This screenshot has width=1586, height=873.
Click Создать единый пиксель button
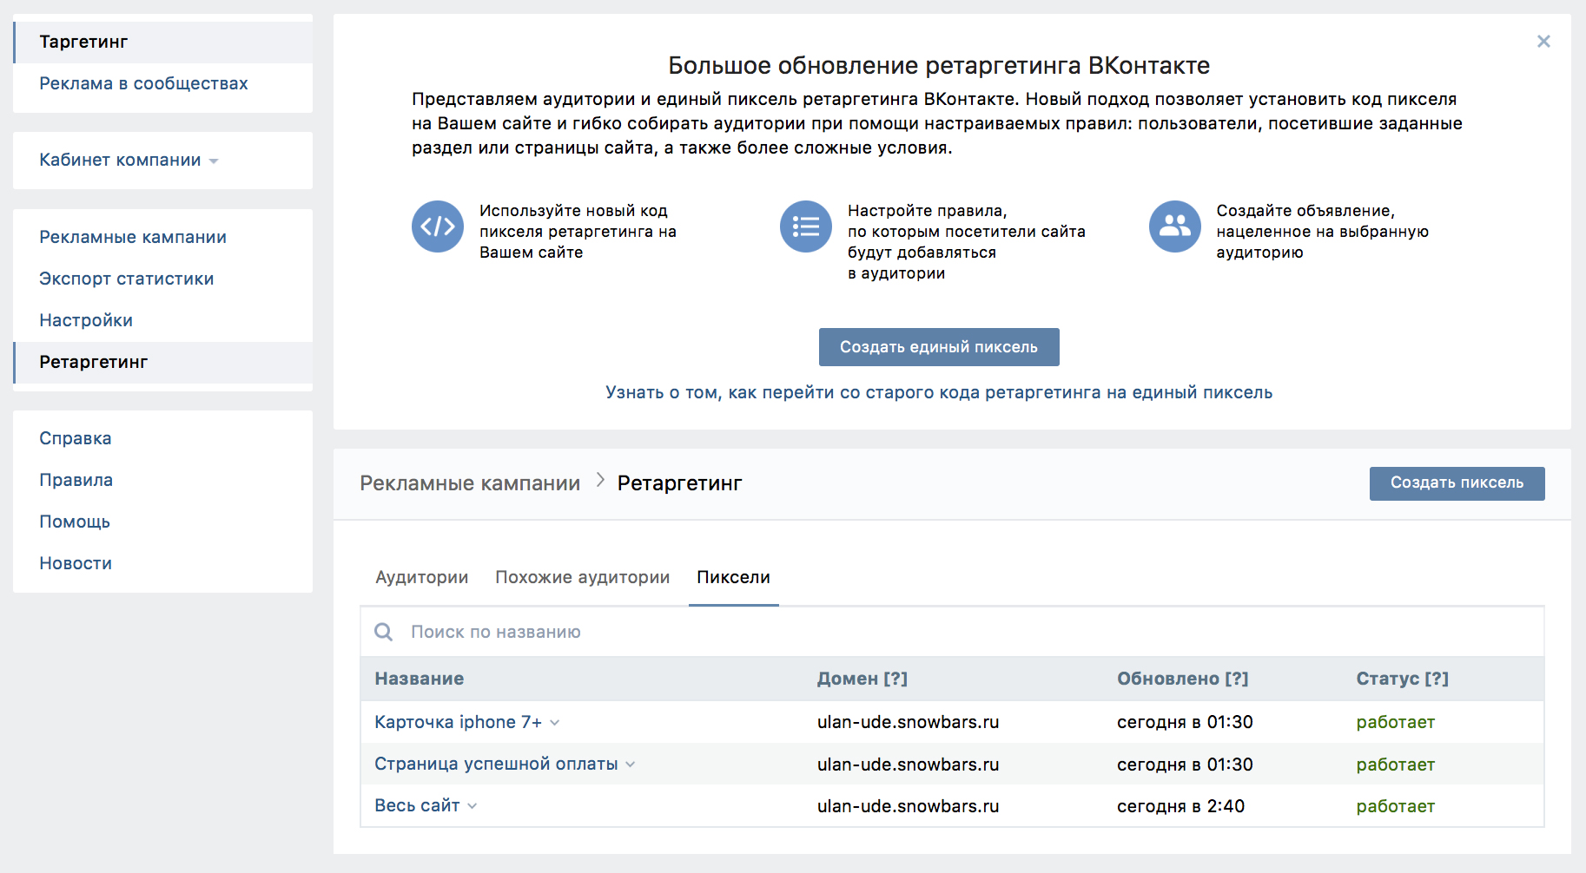point(939,347)
